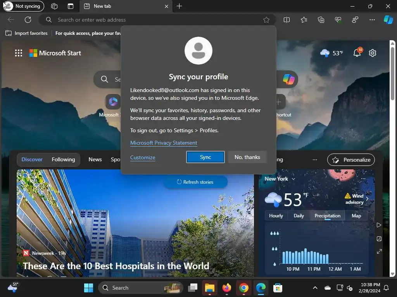Open the feed tabs more options ellipsis
The image size is (397, 297).
pos(314,160)
